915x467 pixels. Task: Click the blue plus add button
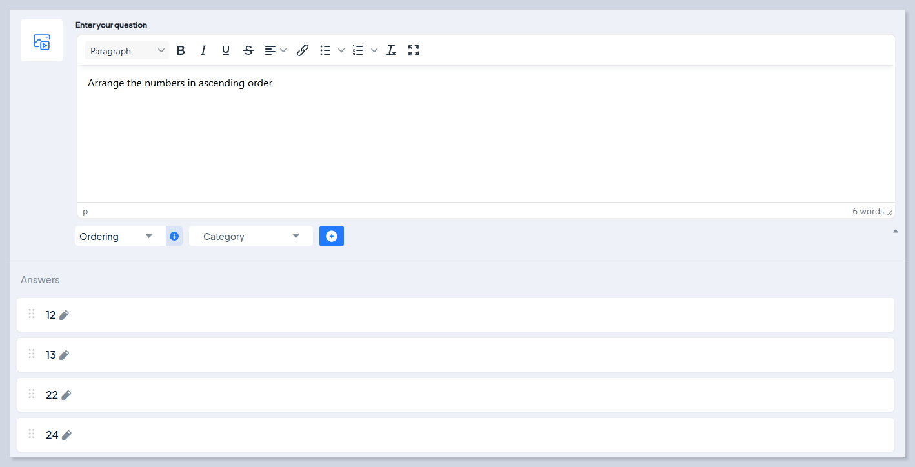(332, 236)
